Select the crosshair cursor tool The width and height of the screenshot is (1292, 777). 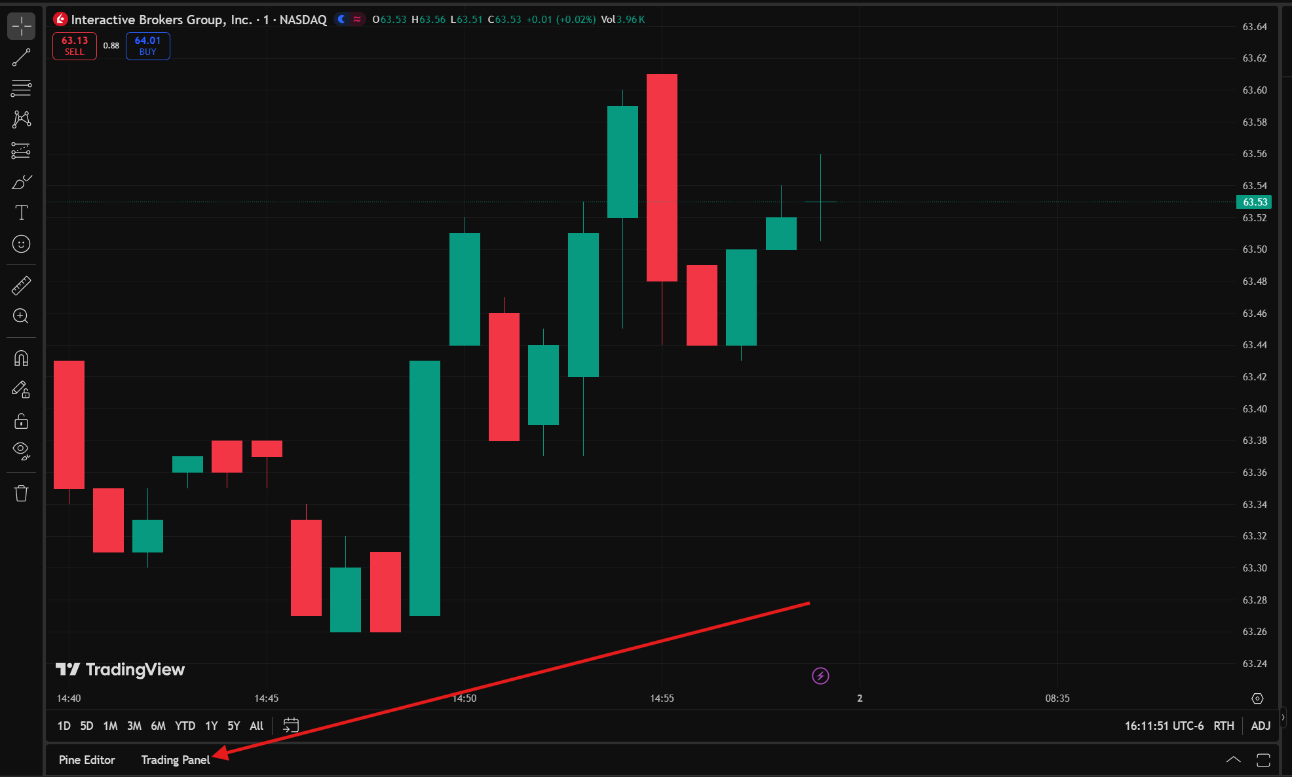pyautogui.click(x=22, y=26)
